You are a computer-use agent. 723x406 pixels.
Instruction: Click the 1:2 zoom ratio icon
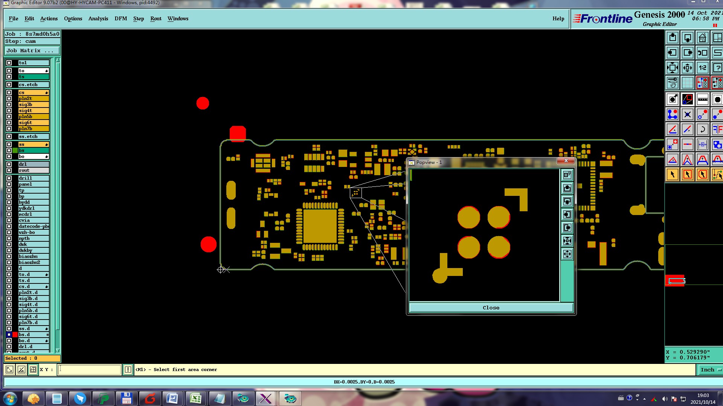tap(702, 68)
